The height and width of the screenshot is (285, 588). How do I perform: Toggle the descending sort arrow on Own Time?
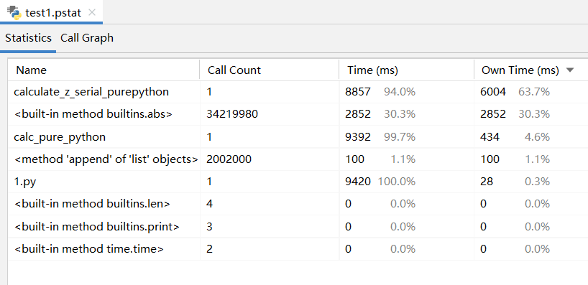coord(570,70)
